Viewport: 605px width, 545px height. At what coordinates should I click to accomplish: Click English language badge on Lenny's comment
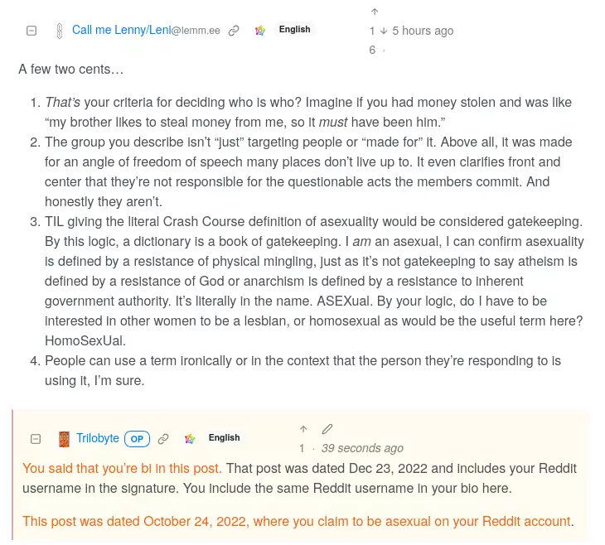(294, 29)
